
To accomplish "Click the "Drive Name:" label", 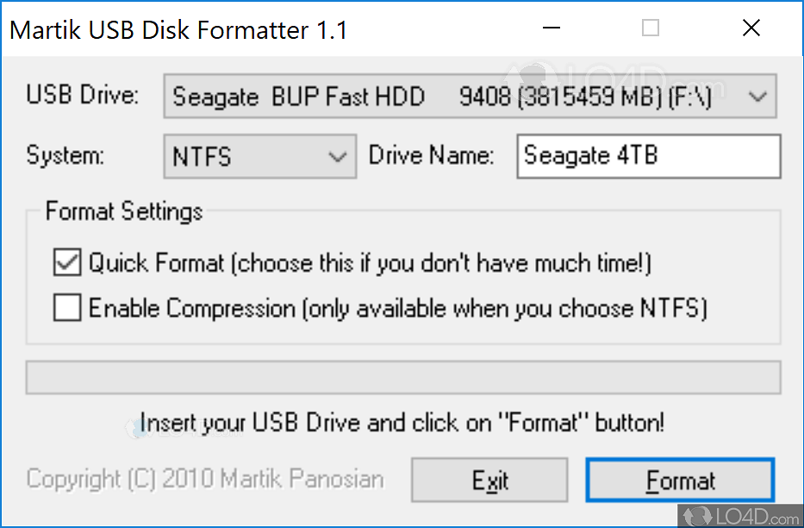I will point(431,156).
